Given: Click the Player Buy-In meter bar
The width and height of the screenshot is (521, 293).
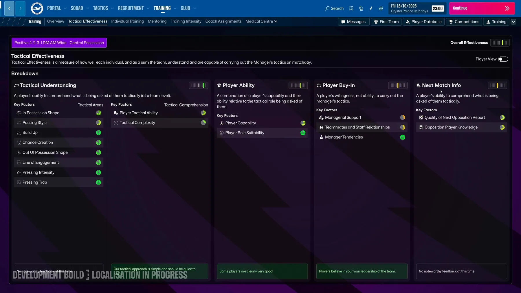Looking at the screenshot, I should pyautogui.click(x=398, y=85).
